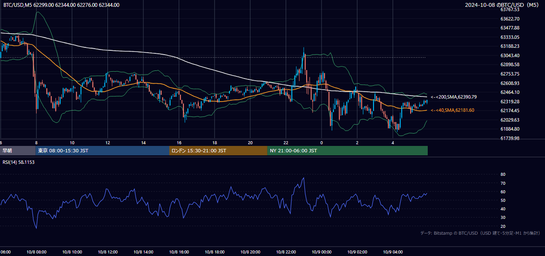Viewport: 545px width, 256px height.
Task: Click the 63188.23 price axis value
Action: (x=510, y=47)
